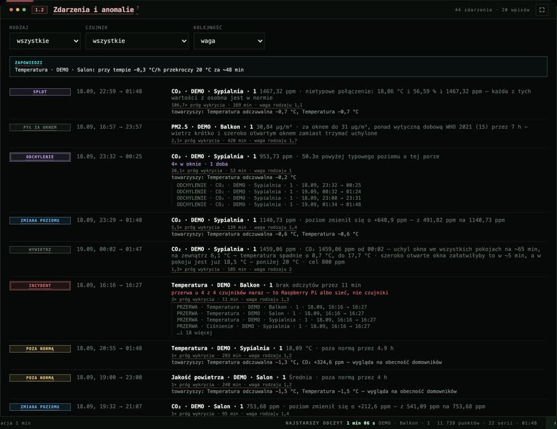The height and width of the screenshot is (429, 557).
Task: Click the "1.2" section number badge
Action: pyautogui.click(x=39, y=10)
